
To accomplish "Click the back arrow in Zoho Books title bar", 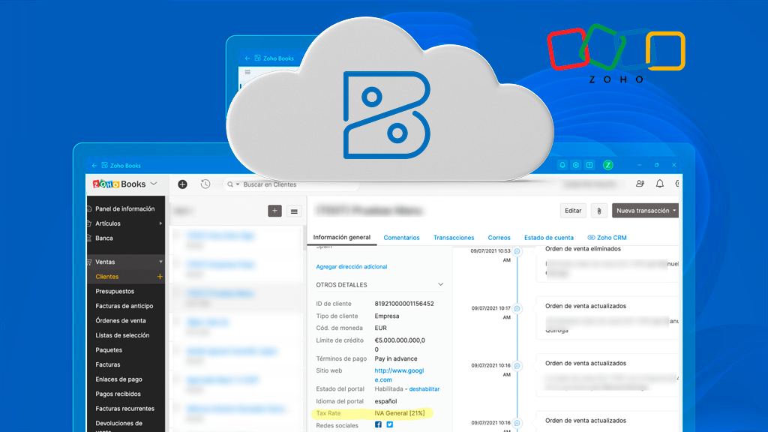I will click(x=94, y=166).
